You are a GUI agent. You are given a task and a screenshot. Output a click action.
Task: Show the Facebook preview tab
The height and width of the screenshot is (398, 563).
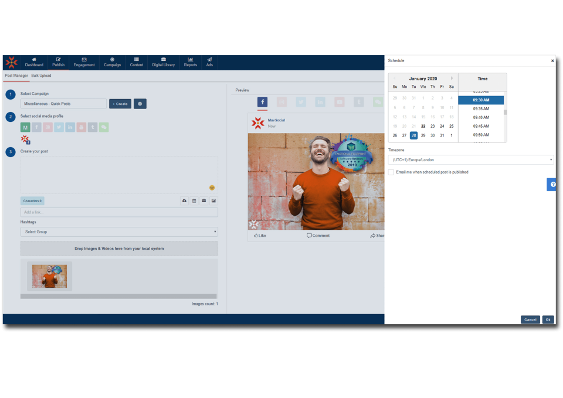[263, 102]
